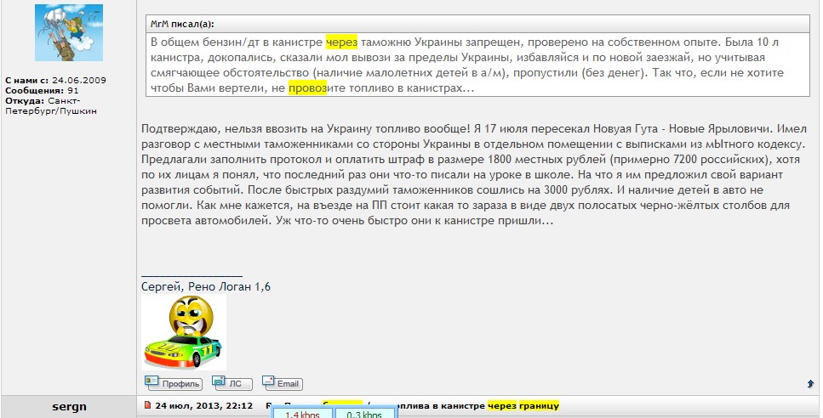823x418 pixels.
Task: Click highlighted "провоз" in the quoted text
Action: (307, 88)
